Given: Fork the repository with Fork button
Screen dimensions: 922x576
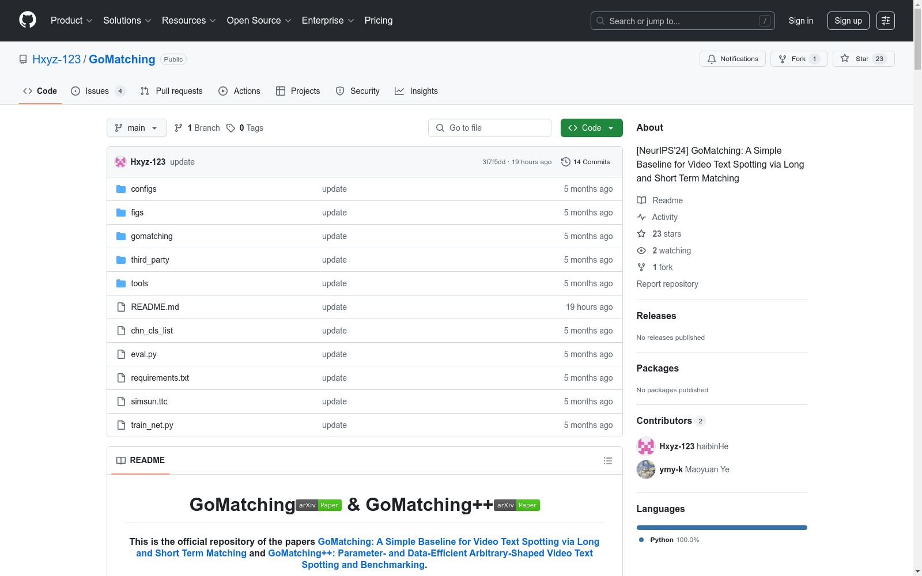Looking at the screenshot, I should [x=799, y=59].
